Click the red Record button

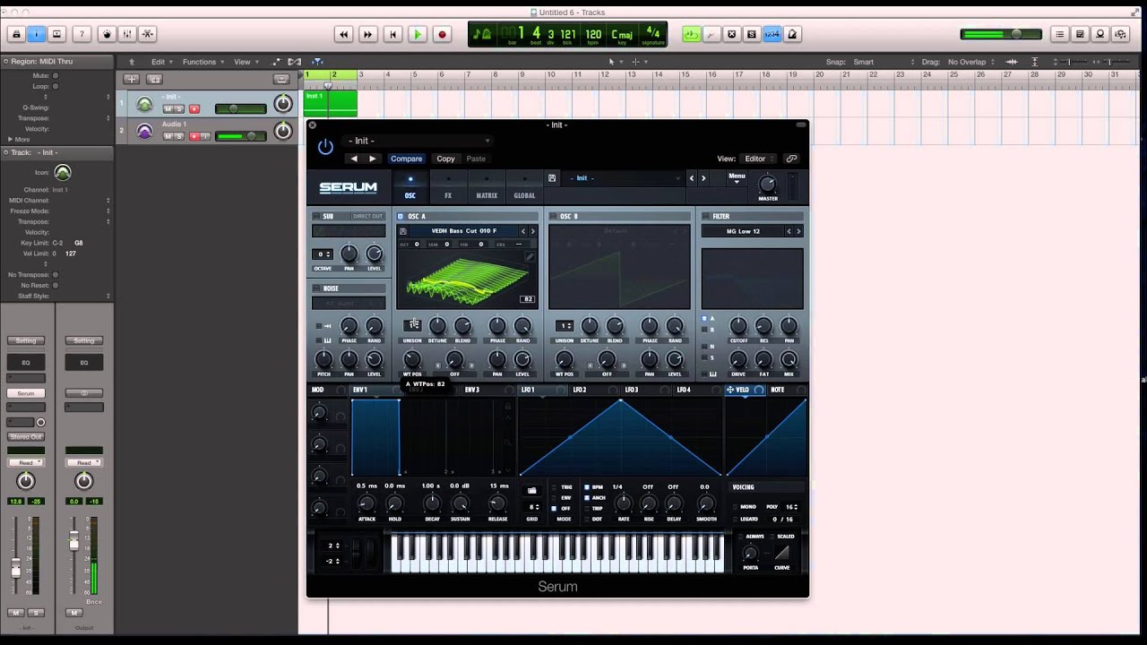(442, 34)
